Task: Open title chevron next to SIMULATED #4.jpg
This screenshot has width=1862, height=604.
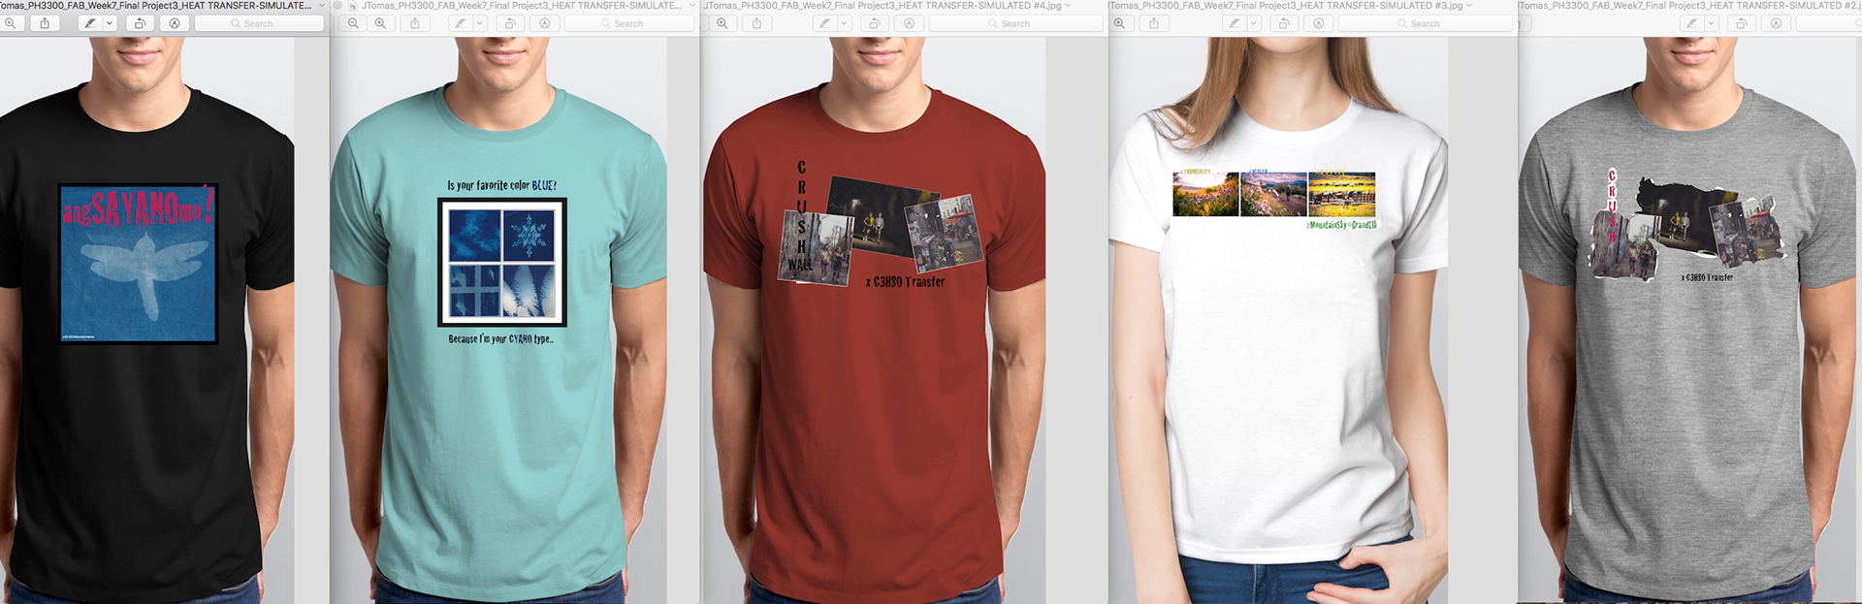Action: click(1068, 6)
